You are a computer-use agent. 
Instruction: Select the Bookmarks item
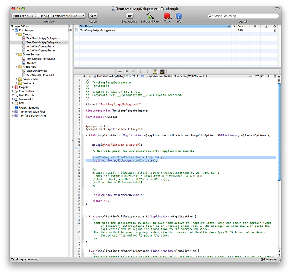[26, 99]
